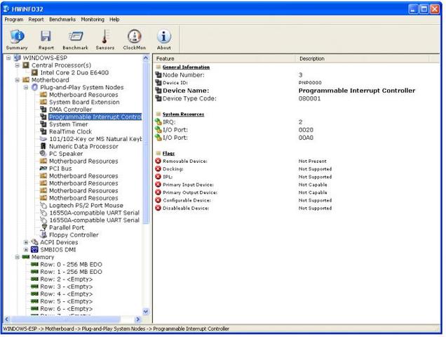Select Row: 1 - 256 MB EDO
The width and height of the screenshot is (446, 337).
click(71, 272)
